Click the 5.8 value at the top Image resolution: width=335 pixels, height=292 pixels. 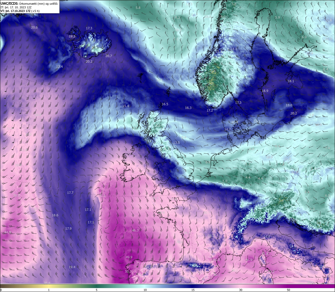click(x=138, y=8)
